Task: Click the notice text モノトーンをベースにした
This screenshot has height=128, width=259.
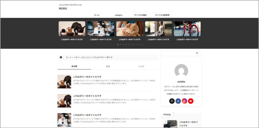Action: 89,57
